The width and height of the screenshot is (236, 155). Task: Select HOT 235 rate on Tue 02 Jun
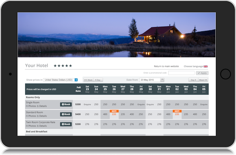(177, 114)
